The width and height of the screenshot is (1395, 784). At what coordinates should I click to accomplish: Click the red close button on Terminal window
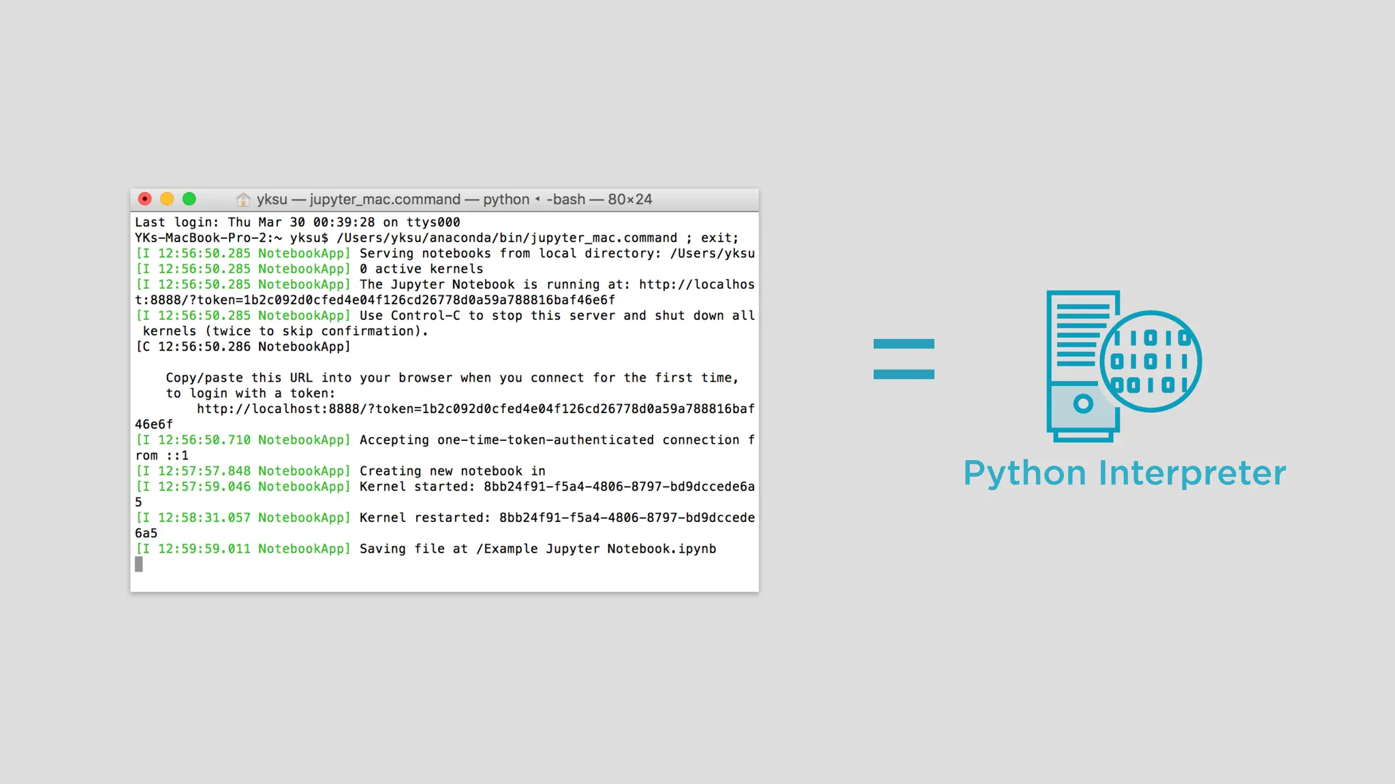[145, 199]
